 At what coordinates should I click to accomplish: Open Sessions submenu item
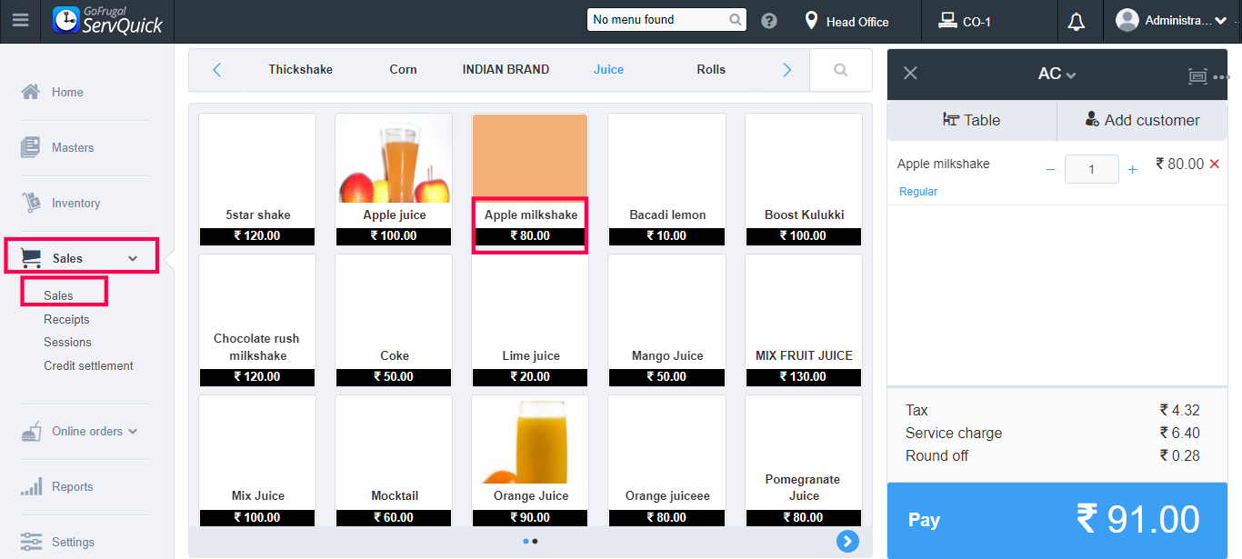(67, 343)
